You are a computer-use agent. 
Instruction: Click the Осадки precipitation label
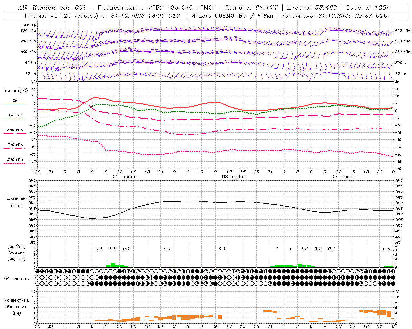16,253
